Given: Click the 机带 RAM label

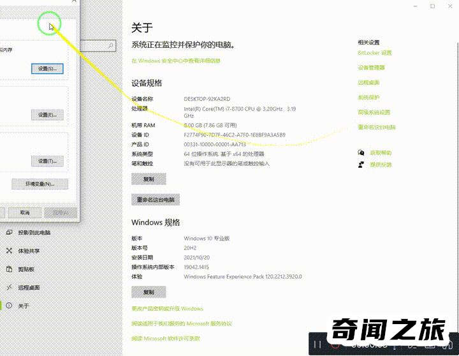Looking at the screenshot, I should coord(143,125).
